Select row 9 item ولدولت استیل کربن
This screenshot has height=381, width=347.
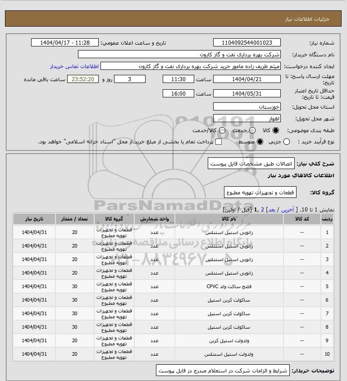229,341
